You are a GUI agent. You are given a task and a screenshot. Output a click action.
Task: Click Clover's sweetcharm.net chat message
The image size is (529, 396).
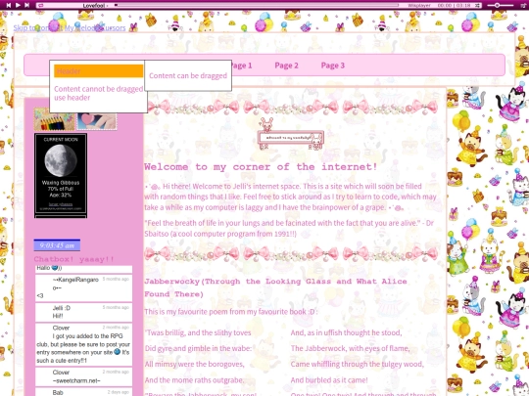point(83,376)
